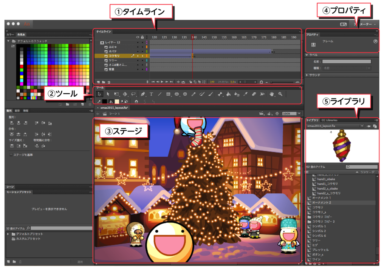Viewport: 387px width, 276px height.
Task: Select the Zoom magnifier tool
Action: click(280, 94)
